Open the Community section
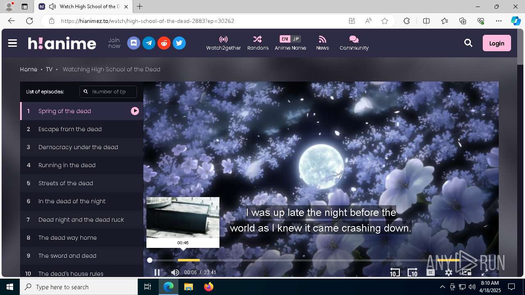The height and width of the screenshot is (295, 525). point(354,43)
